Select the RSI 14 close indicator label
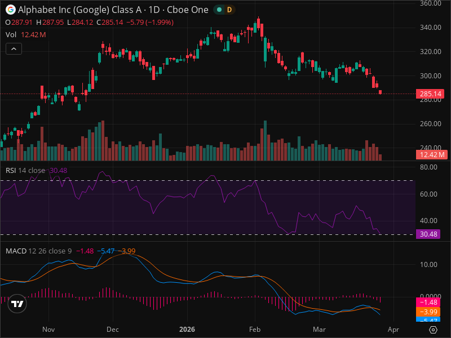451x338 pixels. tap(25, 171)
